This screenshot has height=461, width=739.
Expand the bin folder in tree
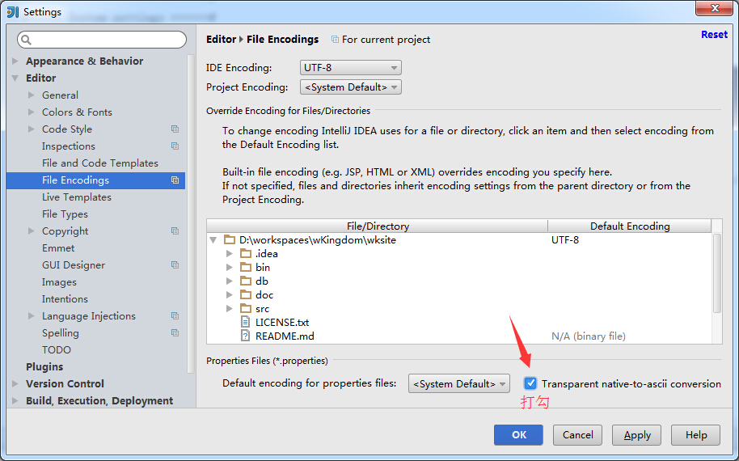(230, 267)
